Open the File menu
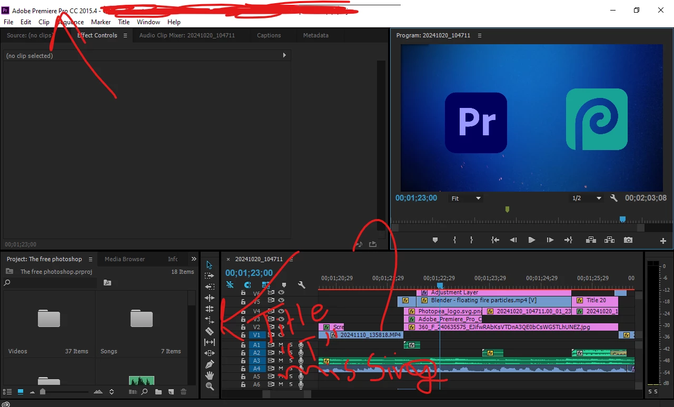Screen dimensions: 674x407 (8, 22)
